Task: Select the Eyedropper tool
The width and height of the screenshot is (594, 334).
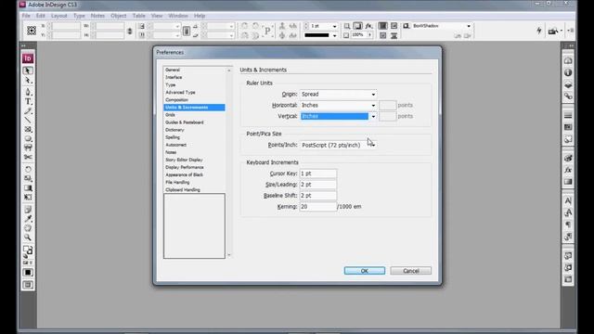Action: click(28, 219)
